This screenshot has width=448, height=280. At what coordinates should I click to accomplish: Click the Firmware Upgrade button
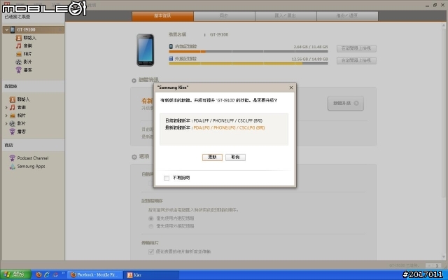click(346, 103)
